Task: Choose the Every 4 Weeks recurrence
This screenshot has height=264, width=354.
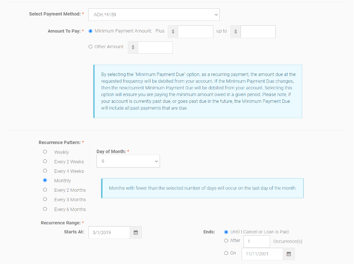Action: pos(45,171)
